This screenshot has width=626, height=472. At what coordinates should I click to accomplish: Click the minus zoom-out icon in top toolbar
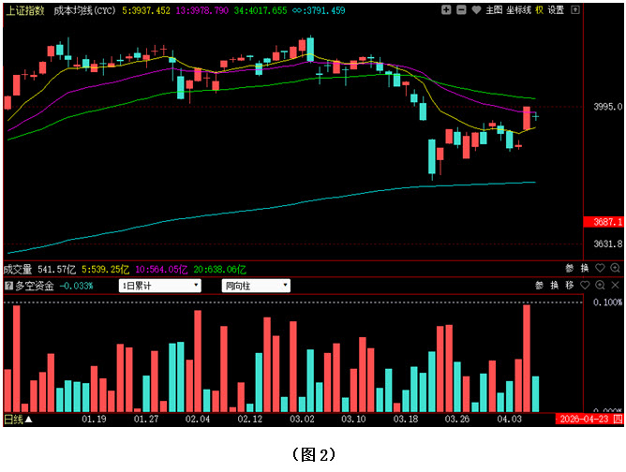coord(460,10)
